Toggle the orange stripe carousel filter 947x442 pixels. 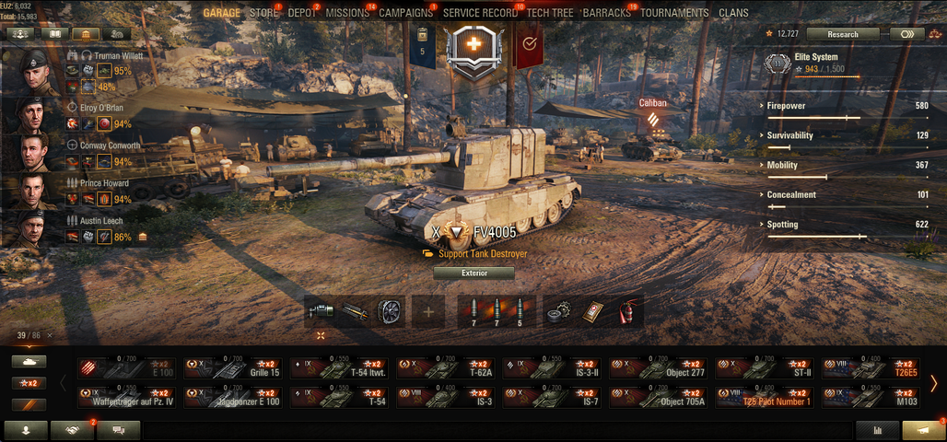coord(29,404)
